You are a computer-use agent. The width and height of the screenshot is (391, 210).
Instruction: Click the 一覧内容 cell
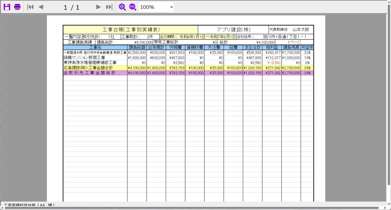(x=73, y=37)
